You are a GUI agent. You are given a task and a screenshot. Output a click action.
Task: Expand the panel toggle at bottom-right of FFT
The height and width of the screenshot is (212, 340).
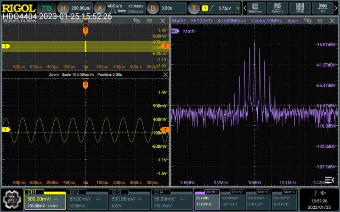click(329, 179)
